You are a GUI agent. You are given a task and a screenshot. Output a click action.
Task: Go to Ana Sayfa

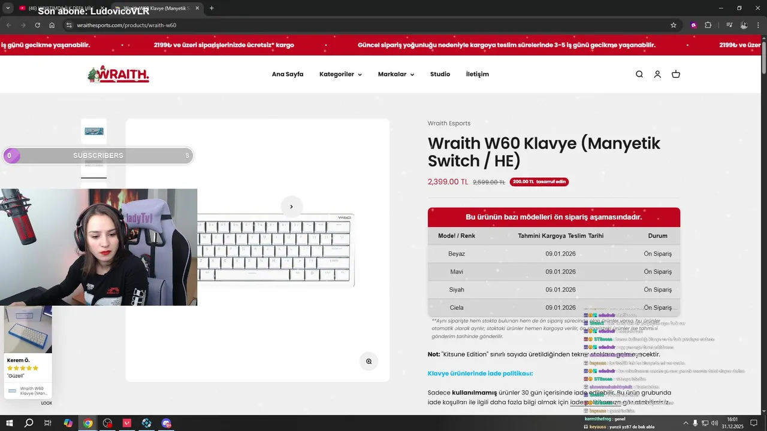288,74
